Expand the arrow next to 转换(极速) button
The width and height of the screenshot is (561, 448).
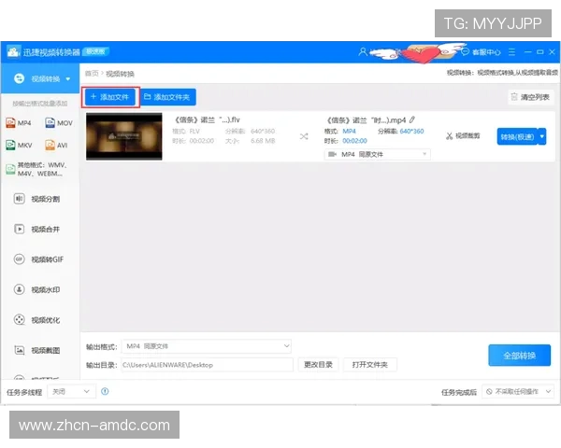pos(542,136)
